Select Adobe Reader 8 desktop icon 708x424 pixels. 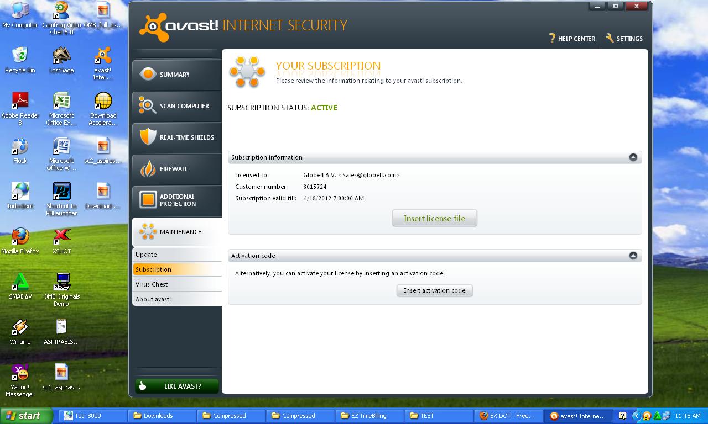20,109
